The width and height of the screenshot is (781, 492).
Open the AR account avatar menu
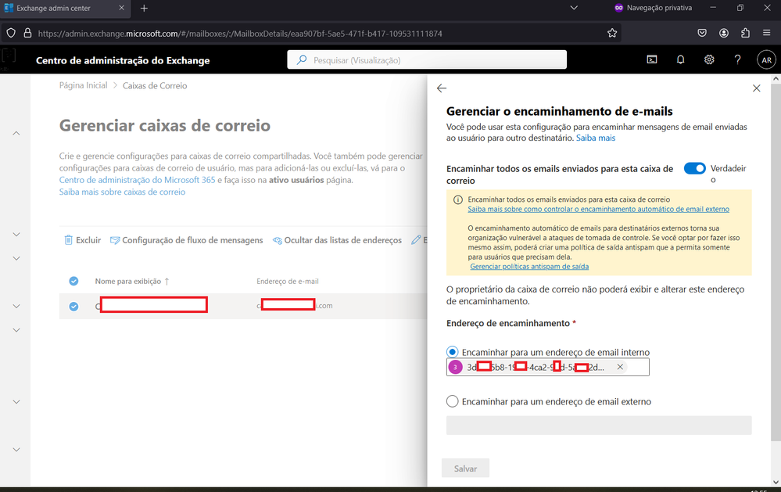(767, 59)
